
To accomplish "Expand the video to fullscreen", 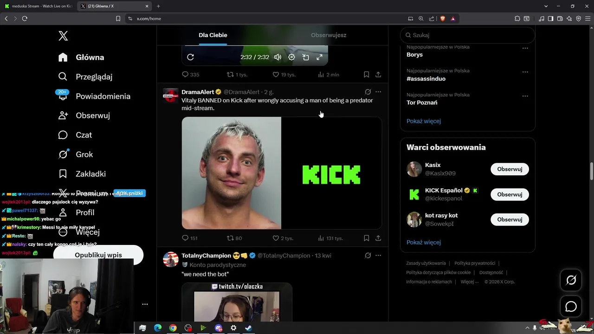I will [x=319, y=57].
